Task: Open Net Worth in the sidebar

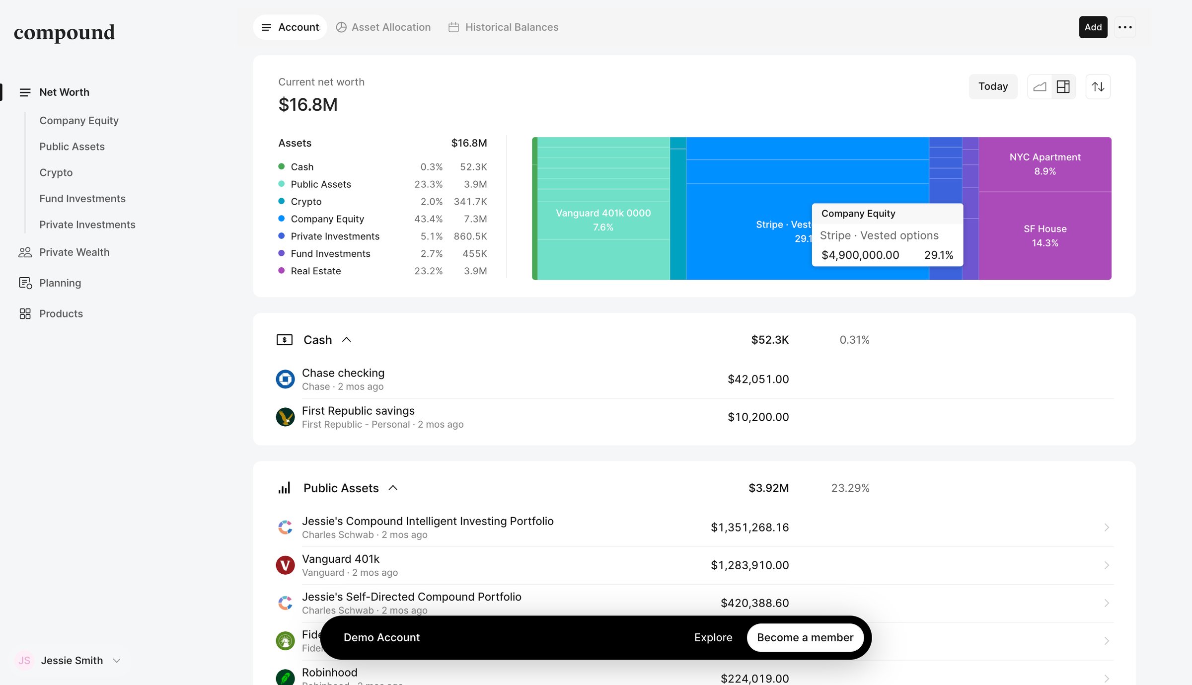Action: click(x=65, y=92)
